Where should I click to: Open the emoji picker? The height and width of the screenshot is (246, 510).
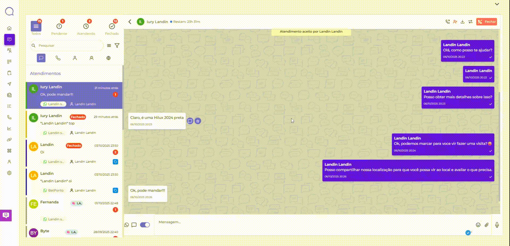click(x=478, y=225)
